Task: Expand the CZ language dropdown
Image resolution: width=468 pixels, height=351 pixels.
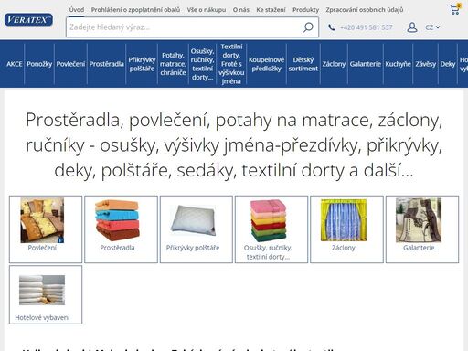Action: coord(432,27)
